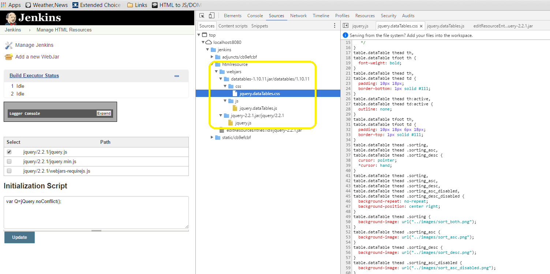Screen dimensions: 550x274
Task: Select the Snippets sub-tab
Action: (259, 26)
